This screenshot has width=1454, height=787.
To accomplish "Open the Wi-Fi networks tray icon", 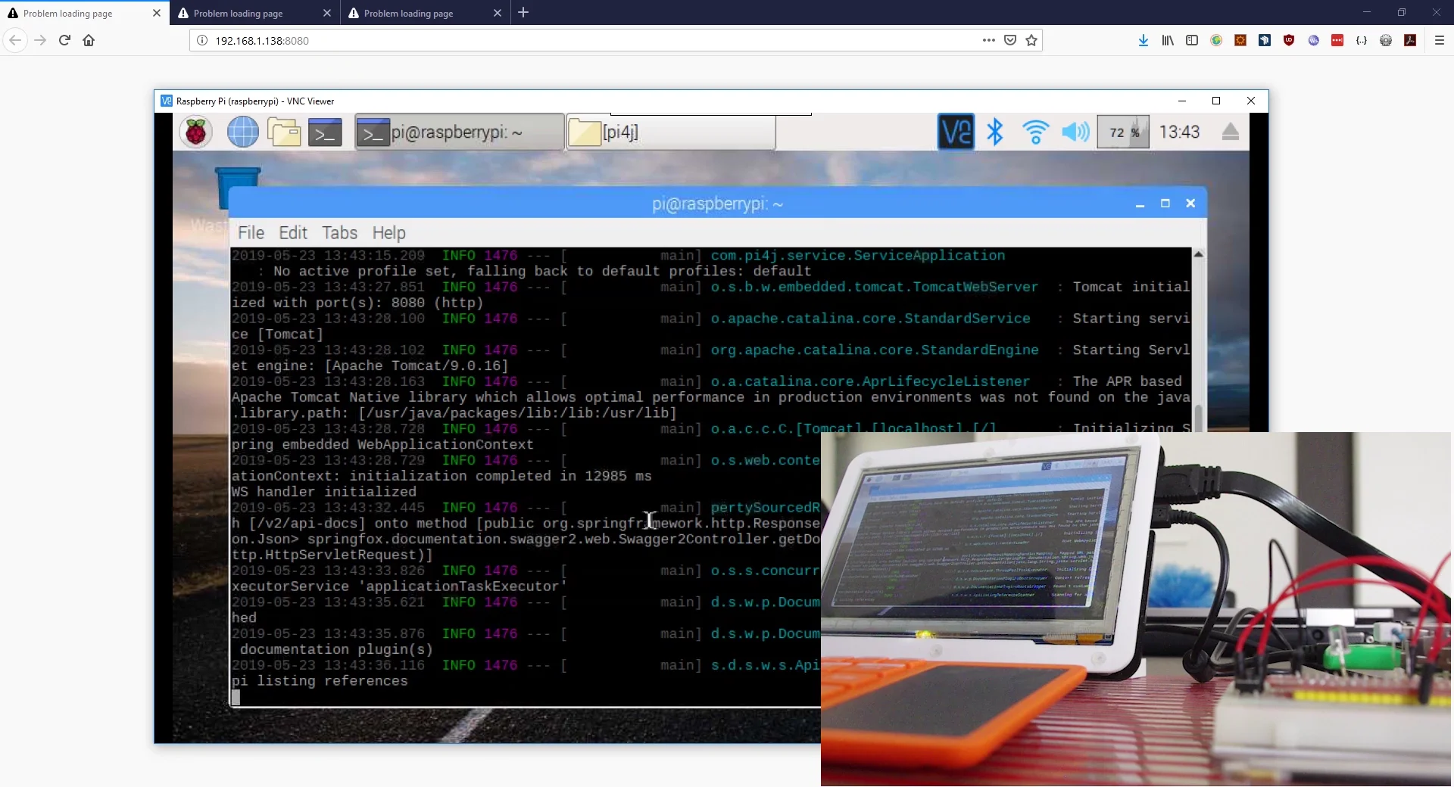I will (1035, 132).
